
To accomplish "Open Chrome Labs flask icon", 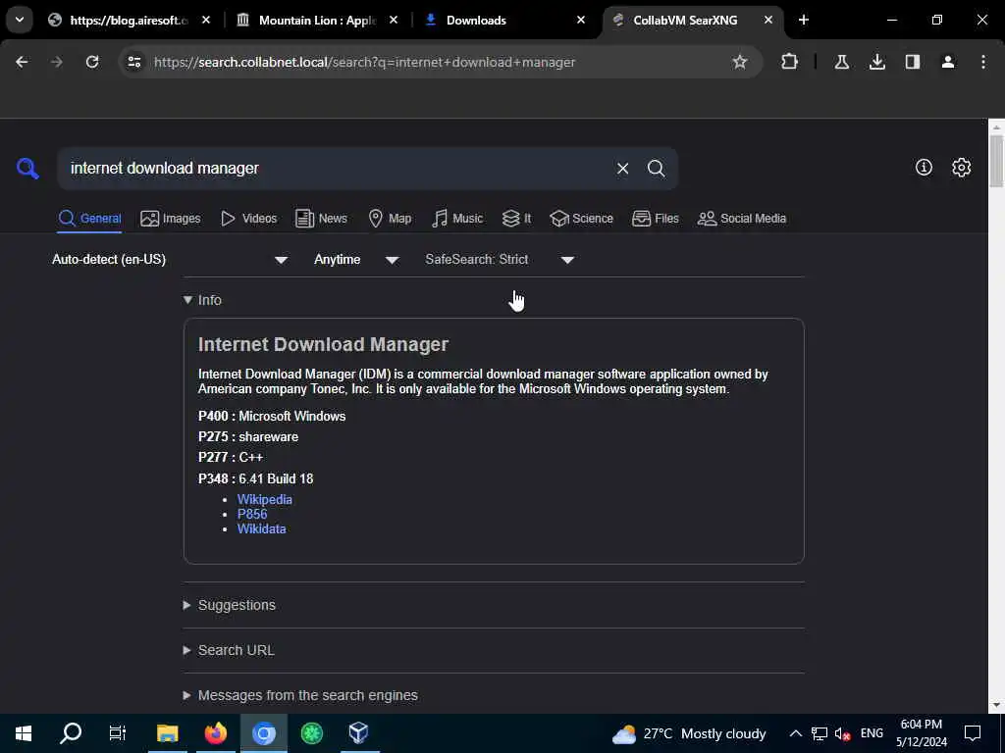I will [x=842, y=62].
